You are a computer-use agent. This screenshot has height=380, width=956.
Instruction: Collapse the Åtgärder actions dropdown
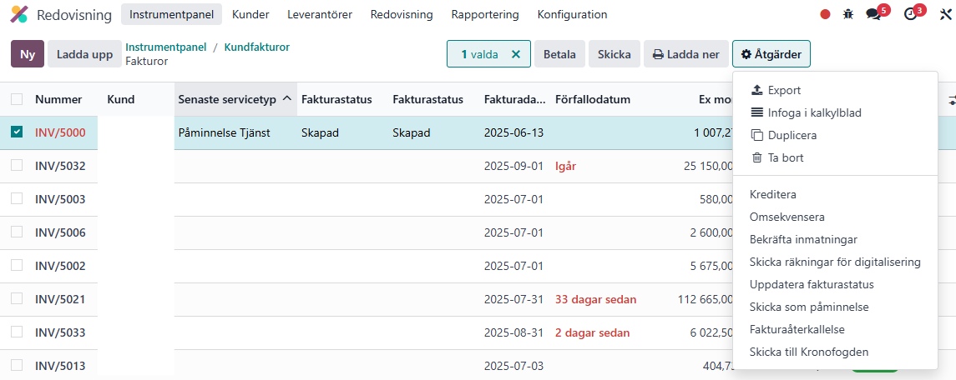click(x=771, y=54)
